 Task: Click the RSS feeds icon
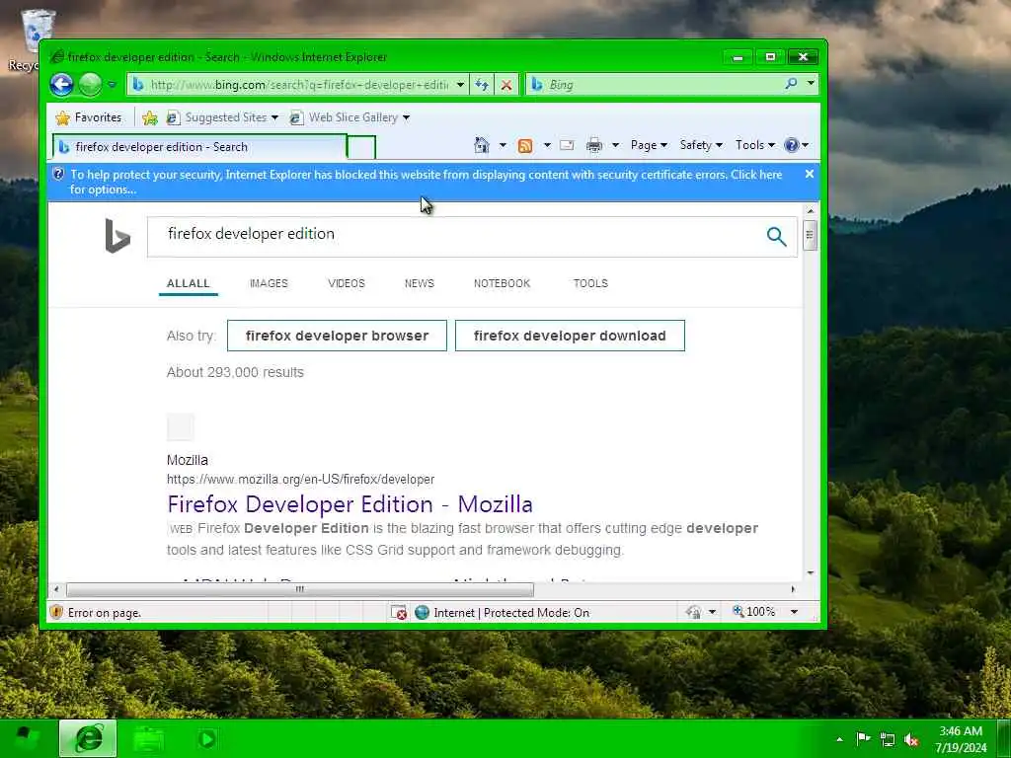point(525,146)
